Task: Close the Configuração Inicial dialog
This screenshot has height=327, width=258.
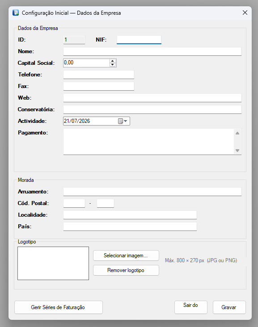Action: pyautogui.click(x=245, y=13)
